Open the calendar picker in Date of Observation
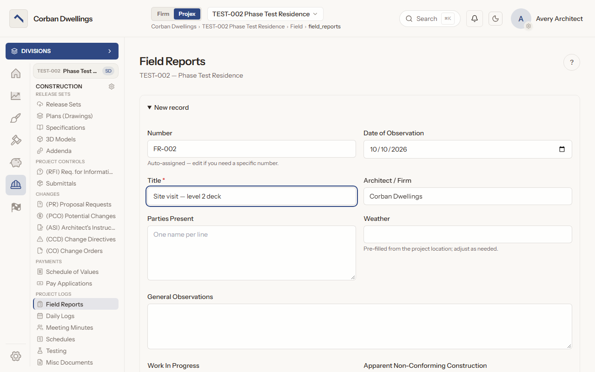 [x=562, y=149]
